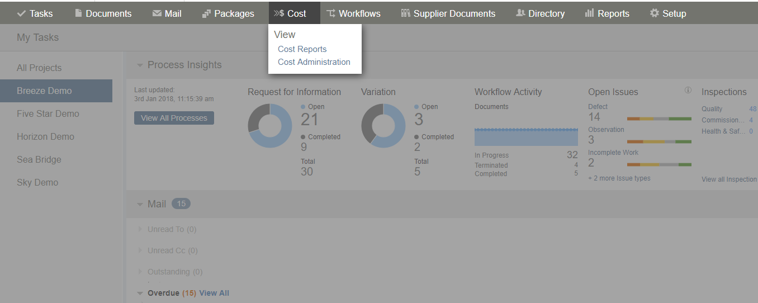The image size is (758, 303).
Task: Expand the Unread Cc mail group
Action: point(140,250)
